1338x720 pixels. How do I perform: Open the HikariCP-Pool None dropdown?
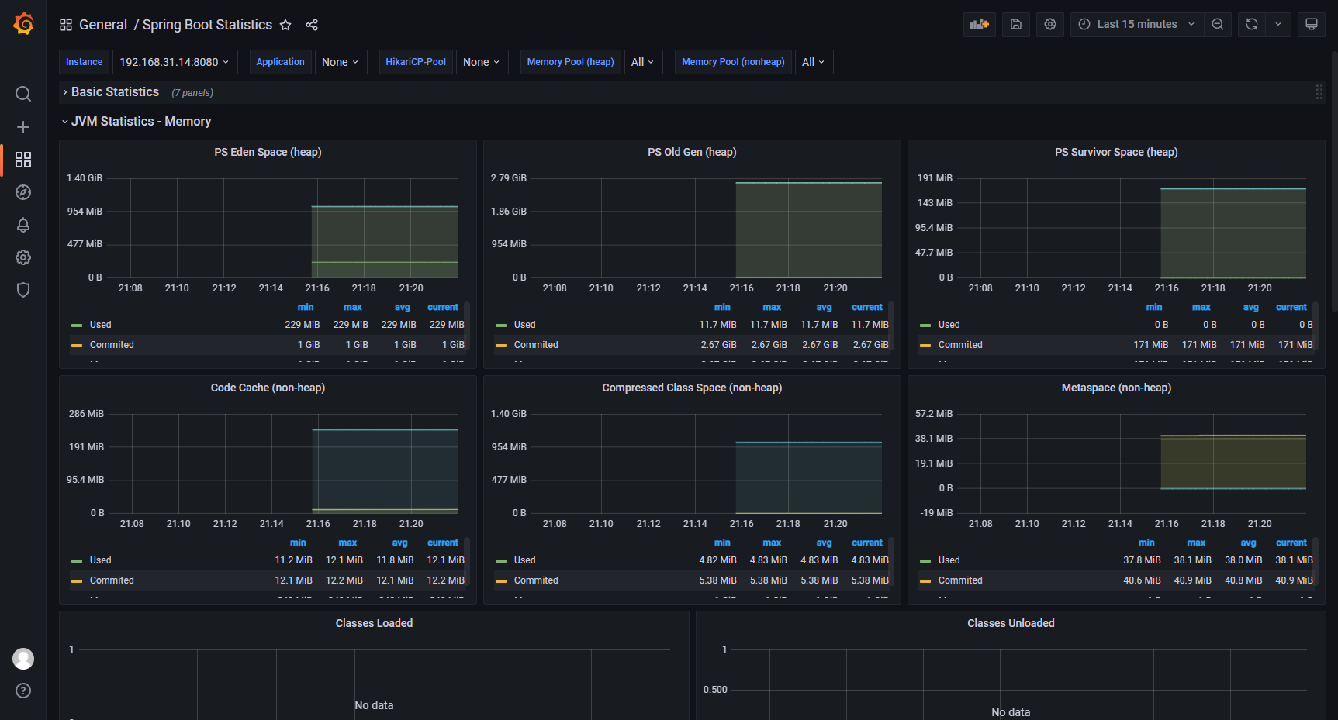coord(482,62)
